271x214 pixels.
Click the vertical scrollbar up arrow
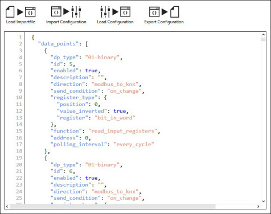pyautogui.click(x=263, y=35)
